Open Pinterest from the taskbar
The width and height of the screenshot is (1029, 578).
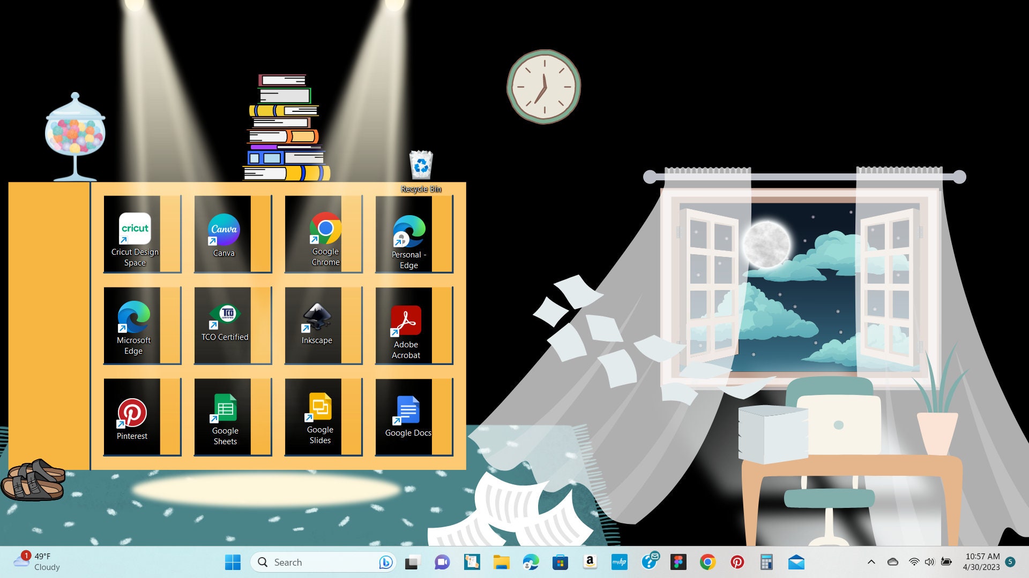click(737, 562)
